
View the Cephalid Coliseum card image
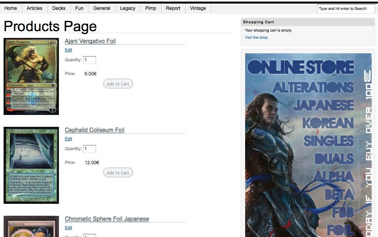click(31, 165)
